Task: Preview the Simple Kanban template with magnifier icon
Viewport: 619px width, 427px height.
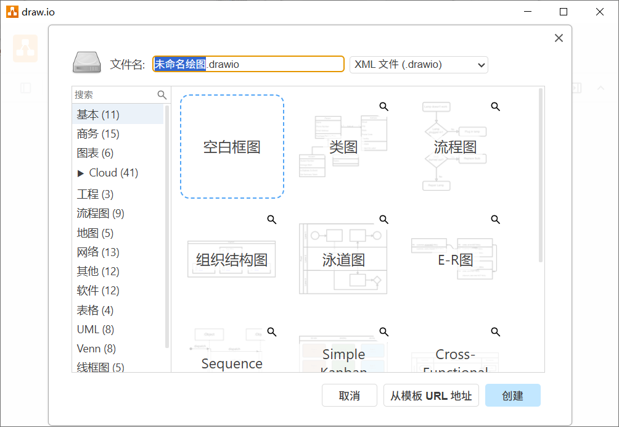Action: [383, 332]
